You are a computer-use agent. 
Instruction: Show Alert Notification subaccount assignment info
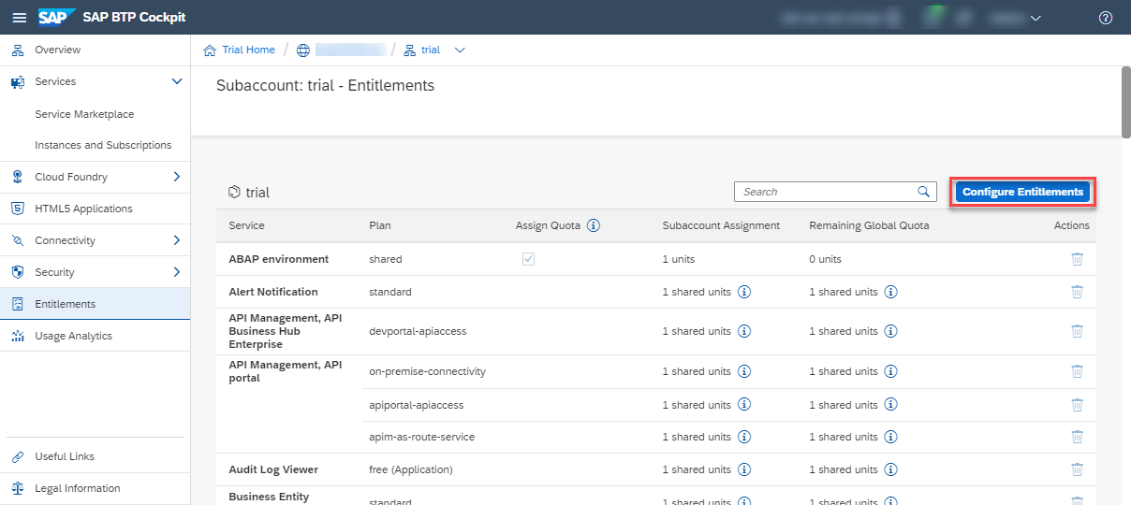pos(744,292)
